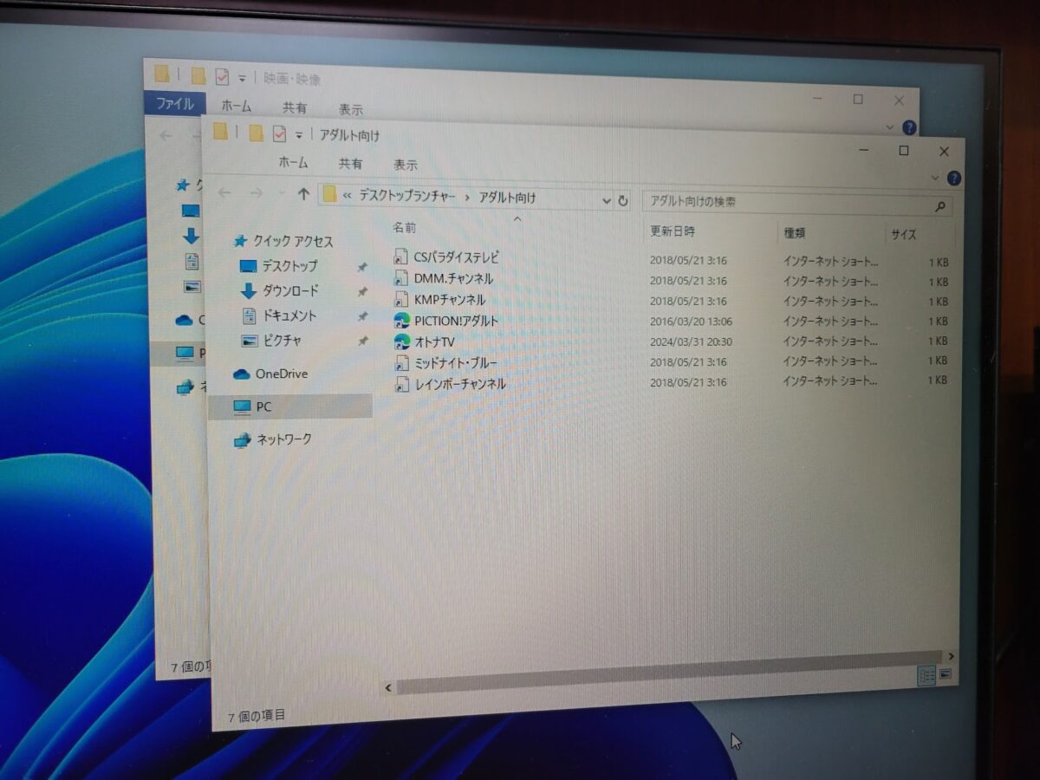Expand the ribbon with the chevron

(934, 178)
